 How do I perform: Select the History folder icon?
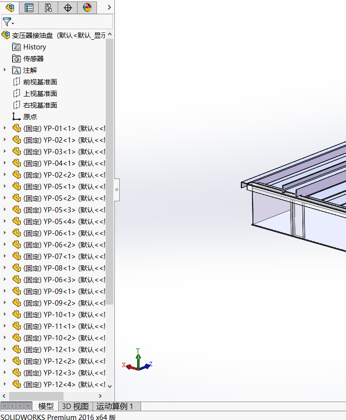coord(16,47)
